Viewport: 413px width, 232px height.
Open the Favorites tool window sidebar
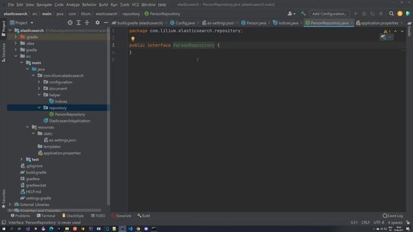click(x=3, y=198)
